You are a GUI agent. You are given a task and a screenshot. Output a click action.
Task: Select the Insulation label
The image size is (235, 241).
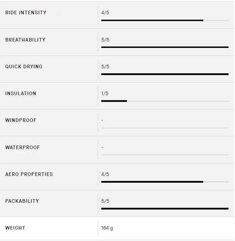21,93
